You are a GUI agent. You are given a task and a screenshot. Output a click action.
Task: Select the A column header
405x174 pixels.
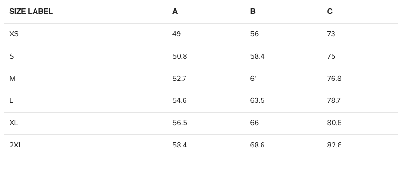pyautogui.click(x=175, y=12)
